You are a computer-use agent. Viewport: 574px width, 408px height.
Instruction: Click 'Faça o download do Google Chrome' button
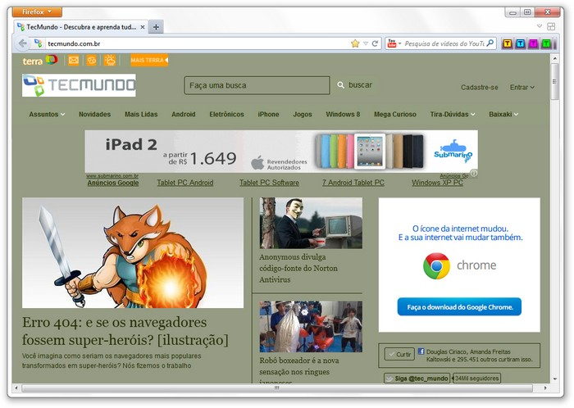459,306
